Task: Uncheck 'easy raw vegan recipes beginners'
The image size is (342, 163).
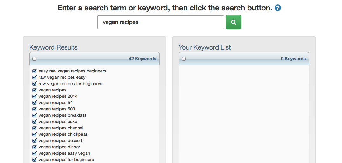Action: point(34,71)
